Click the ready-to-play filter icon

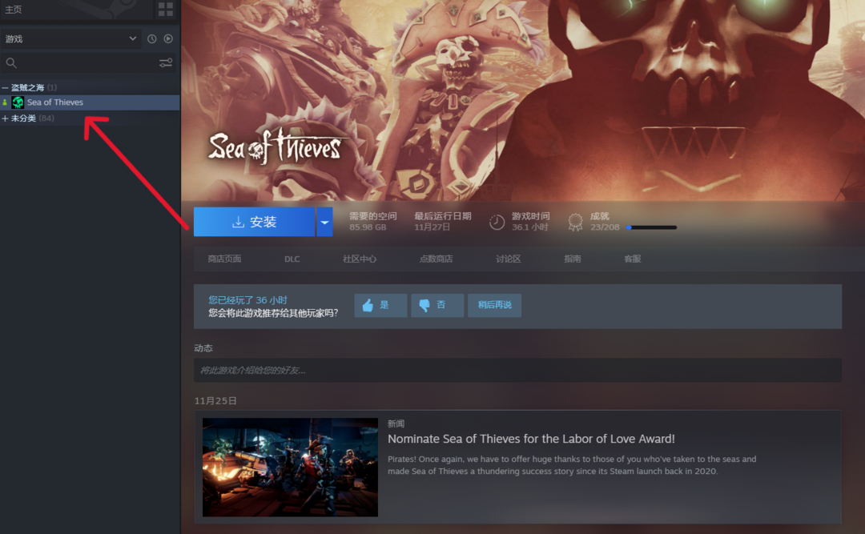(168, 38)
